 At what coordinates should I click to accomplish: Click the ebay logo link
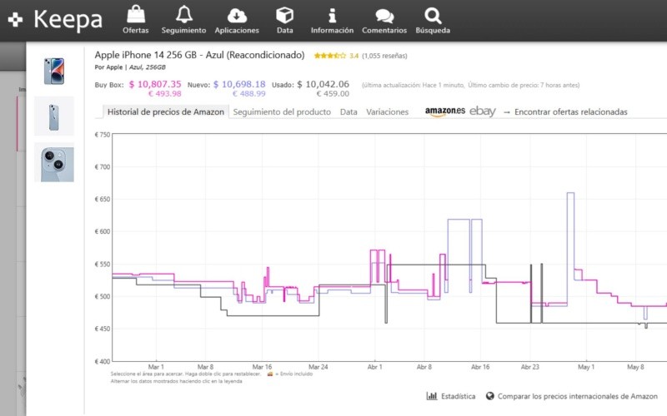tap(482, 111)
